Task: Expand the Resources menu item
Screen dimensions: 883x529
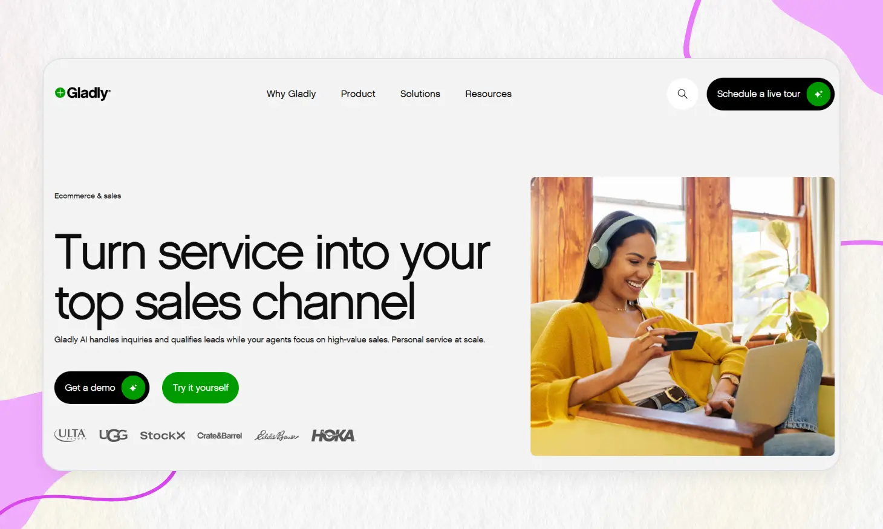Action: [488, 94]
